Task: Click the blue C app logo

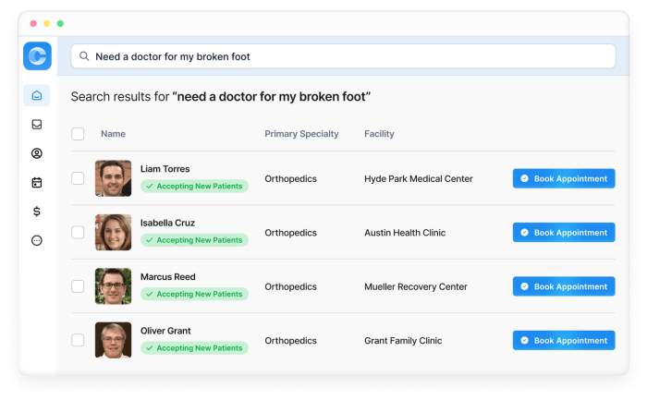Action: [x=37, y=56]
